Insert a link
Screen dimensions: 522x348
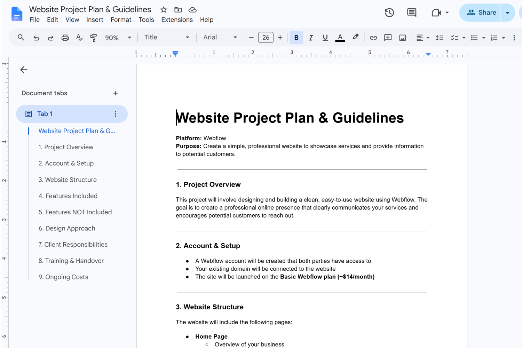point(373,38)
